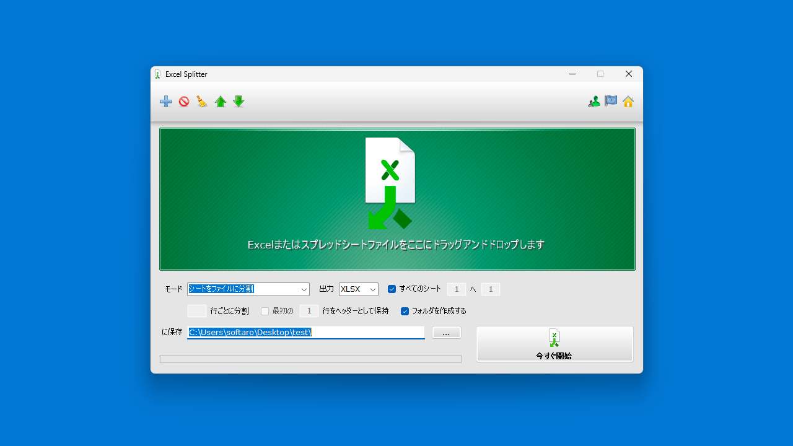
Task: Click the browse folder '...' button
Action: [x=446, y=333]
